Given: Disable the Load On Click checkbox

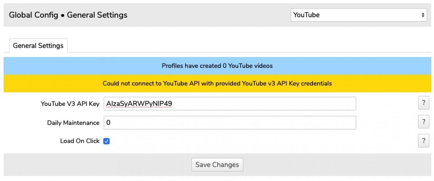Looking at the screenshot, I should [106, 141].
